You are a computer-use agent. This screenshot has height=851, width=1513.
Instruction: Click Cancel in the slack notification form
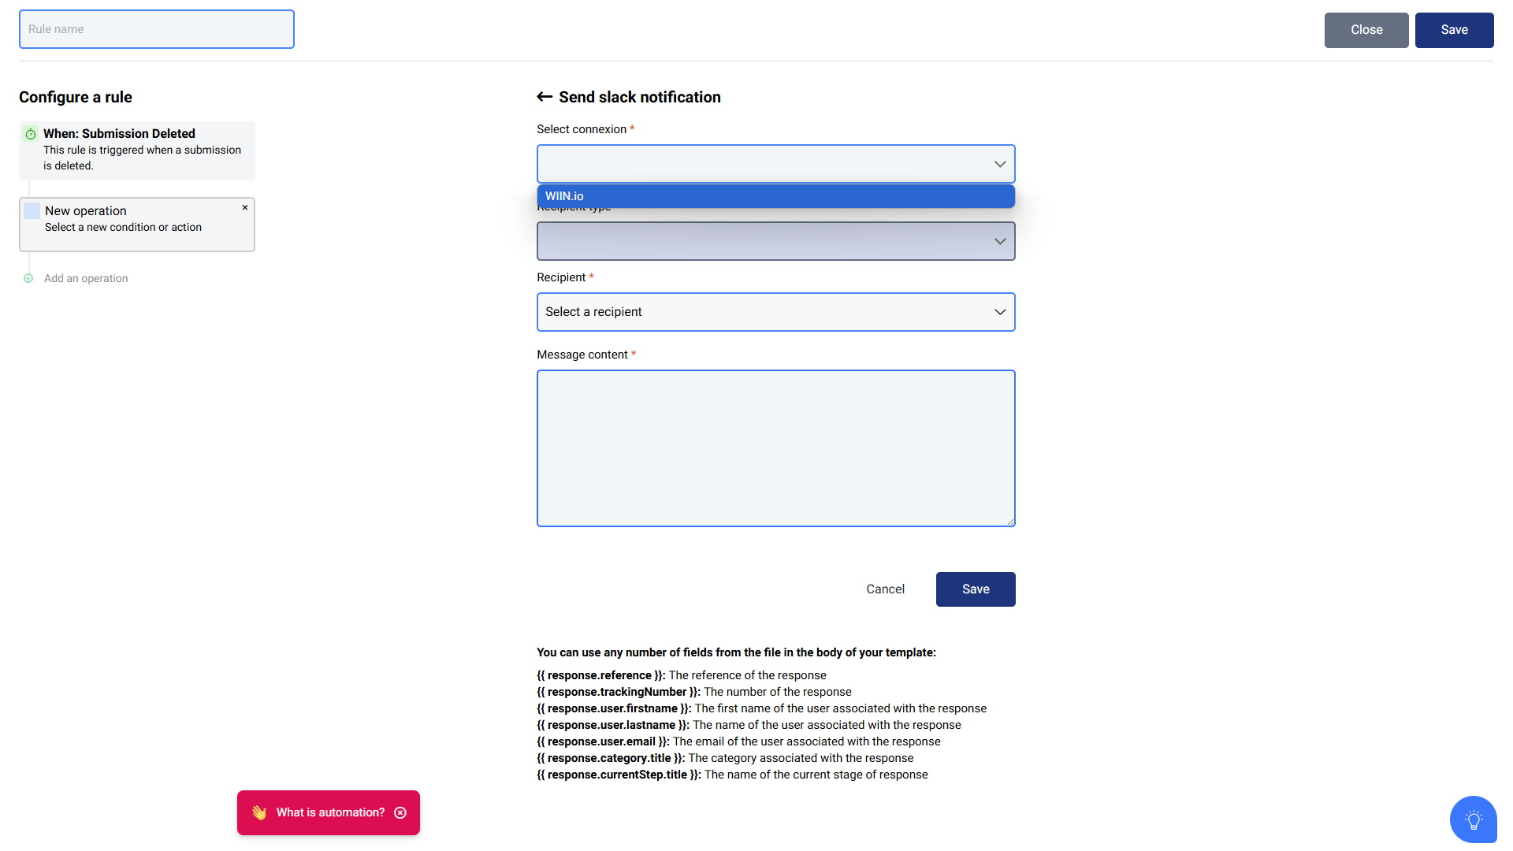(886, 589)
